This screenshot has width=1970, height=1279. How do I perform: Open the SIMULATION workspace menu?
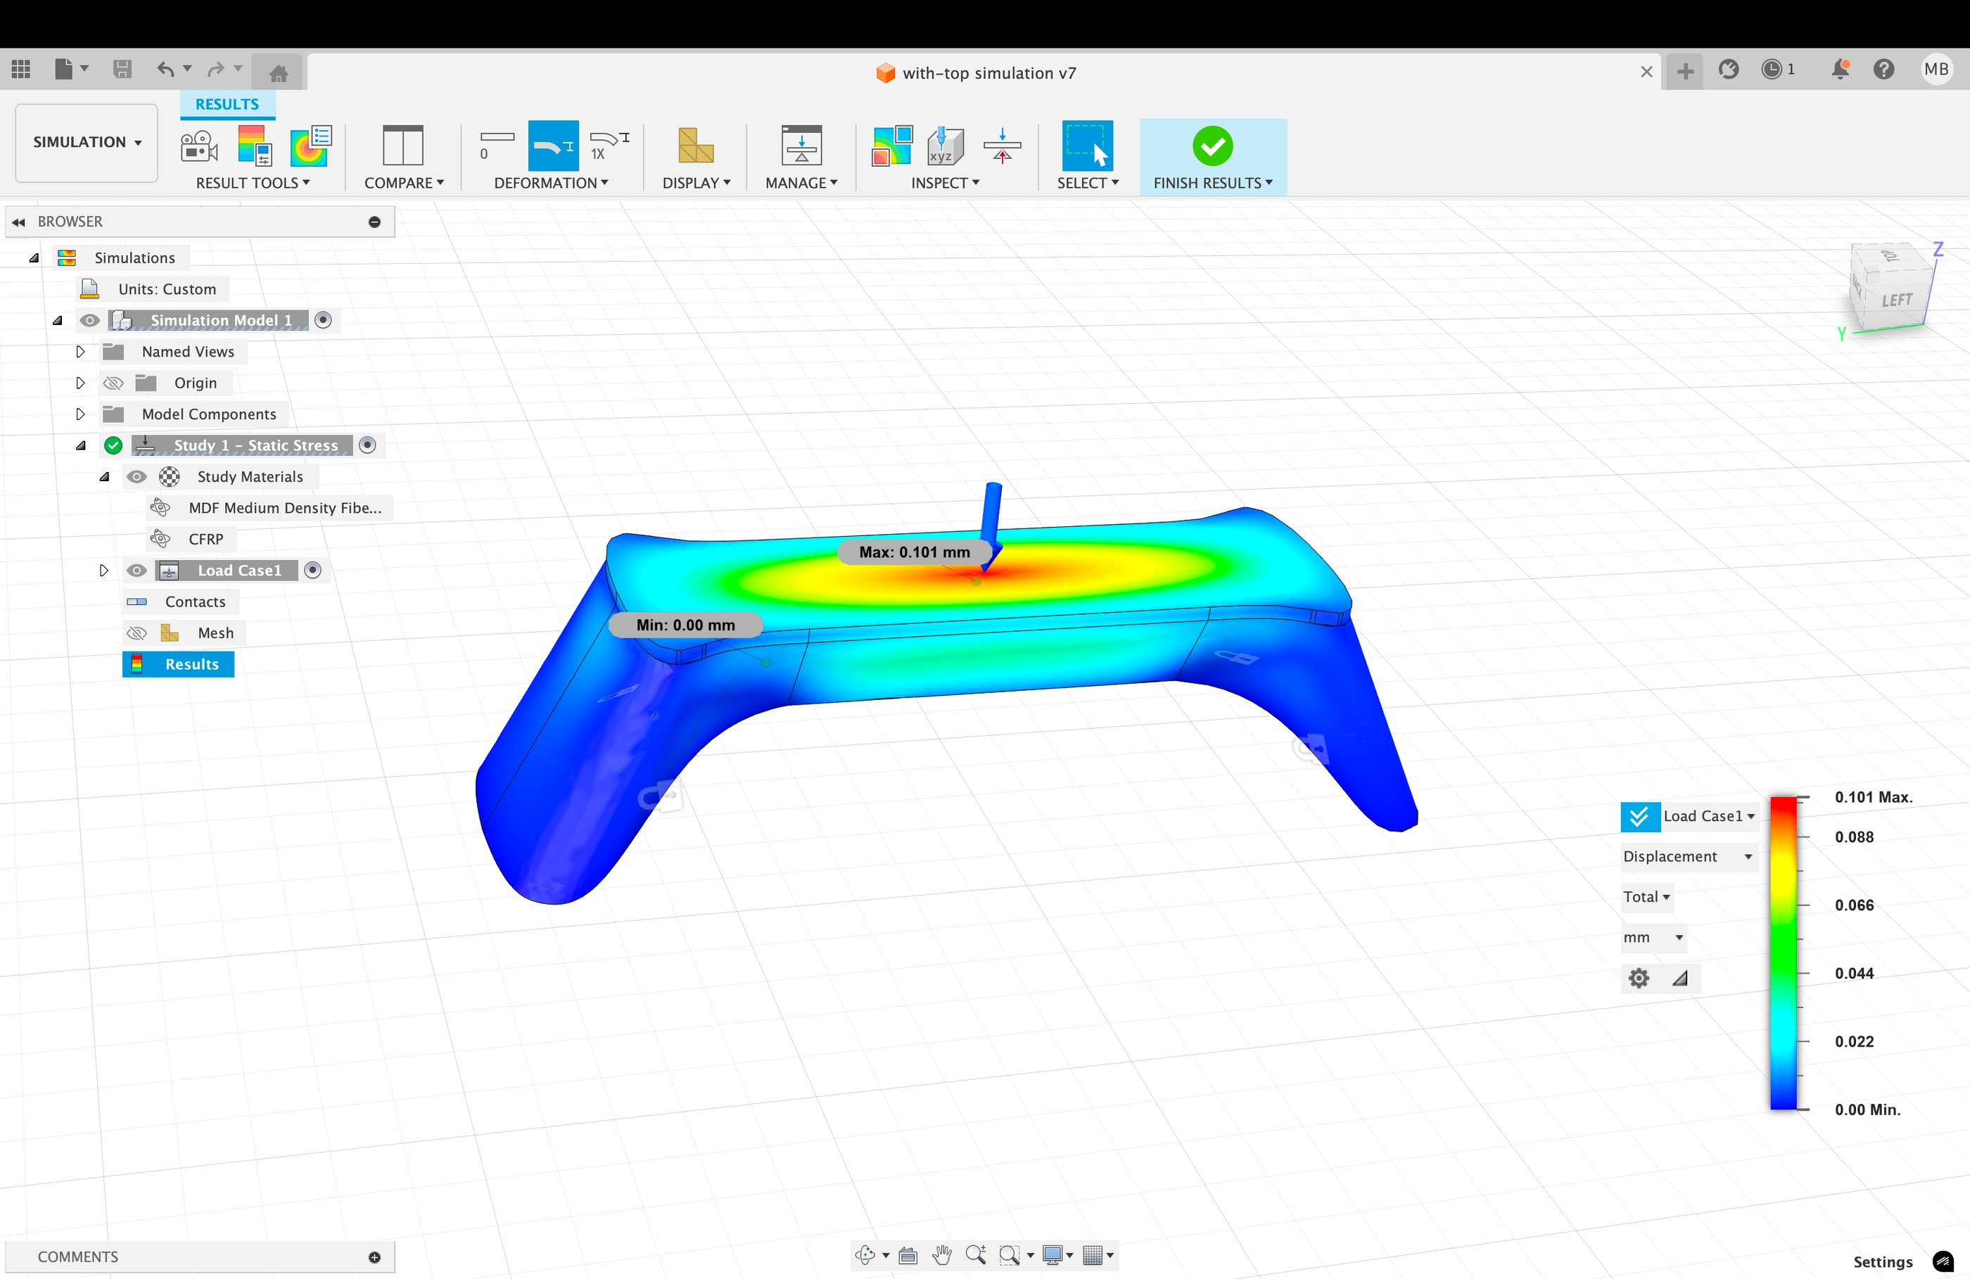(x=87, y=142)
